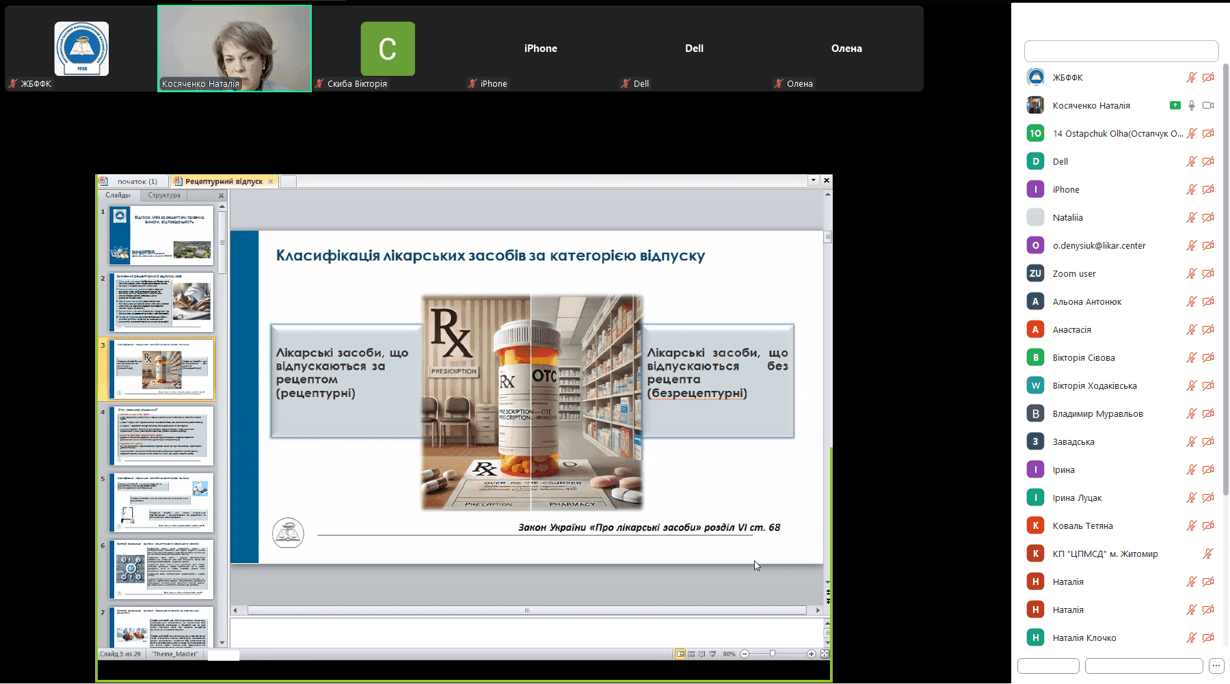The image size is (1230, 684).
Task: Click the camera-off icon in iPhone participant row
Action: 1208,189
